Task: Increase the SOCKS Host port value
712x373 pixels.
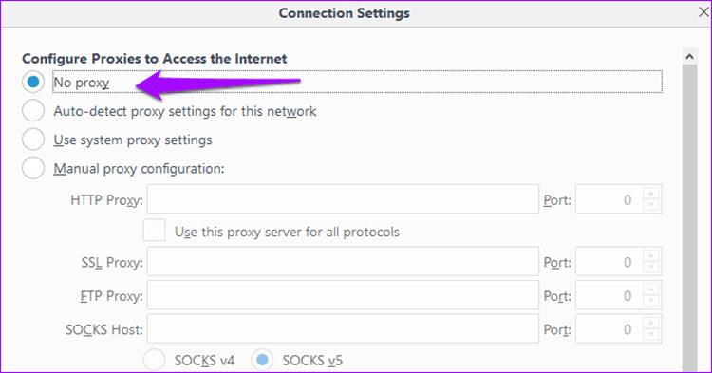Action: tap(651, 323)
